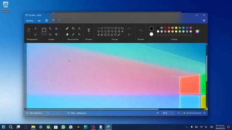
Task: Pick the pink color swatch
Action: (x=169, y=31)
